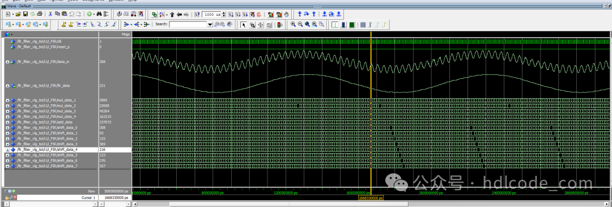Click the Paste toolbar icon
Viewport: 612px width, 207px height.
click(65, 14)
